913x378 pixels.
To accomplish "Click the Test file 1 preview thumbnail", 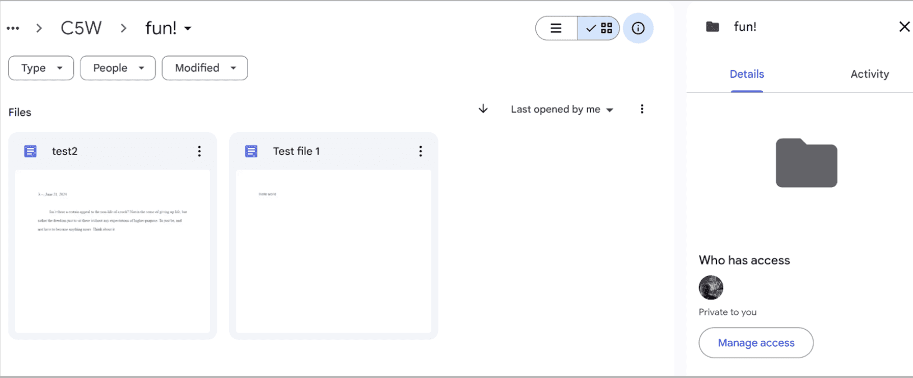I will [x=334, y=251].
